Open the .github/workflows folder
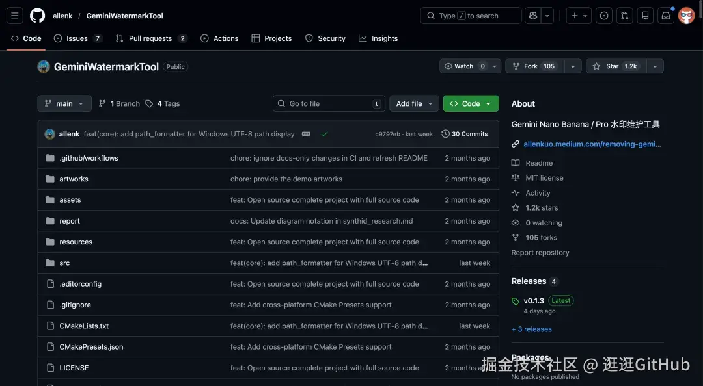Viewport: 703px width, 386px height. [x=89, y=158]
